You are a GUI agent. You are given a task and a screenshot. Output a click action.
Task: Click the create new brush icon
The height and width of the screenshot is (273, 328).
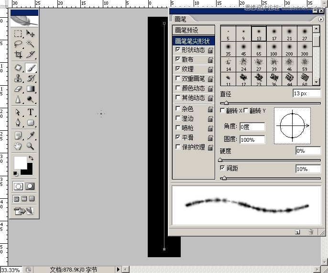297,232
